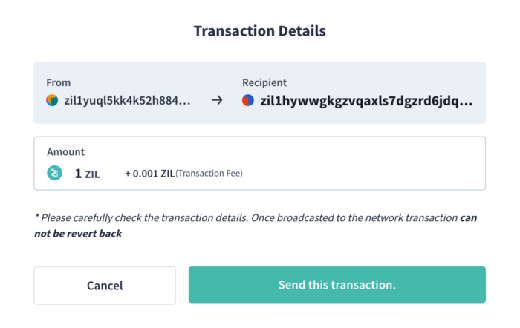Click the 0.001 ZIL transaction fee text
The width and height of the screenshot is (520, 328).
coord(150,174)
